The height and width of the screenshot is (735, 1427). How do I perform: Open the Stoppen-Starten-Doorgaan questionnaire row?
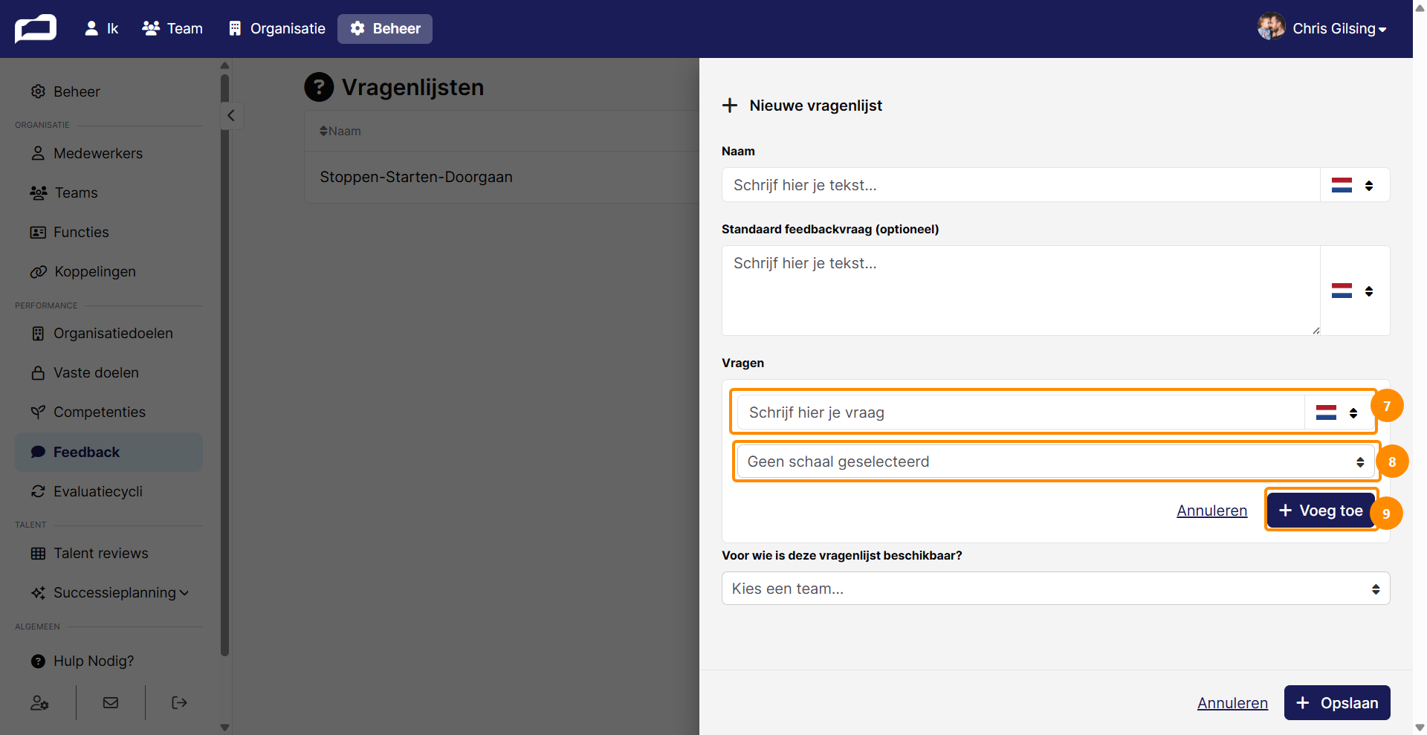(502, 177)
